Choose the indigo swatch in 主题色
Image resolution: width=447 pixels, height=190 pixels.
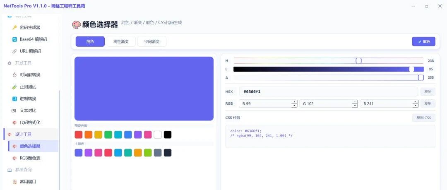coord(78,153)
